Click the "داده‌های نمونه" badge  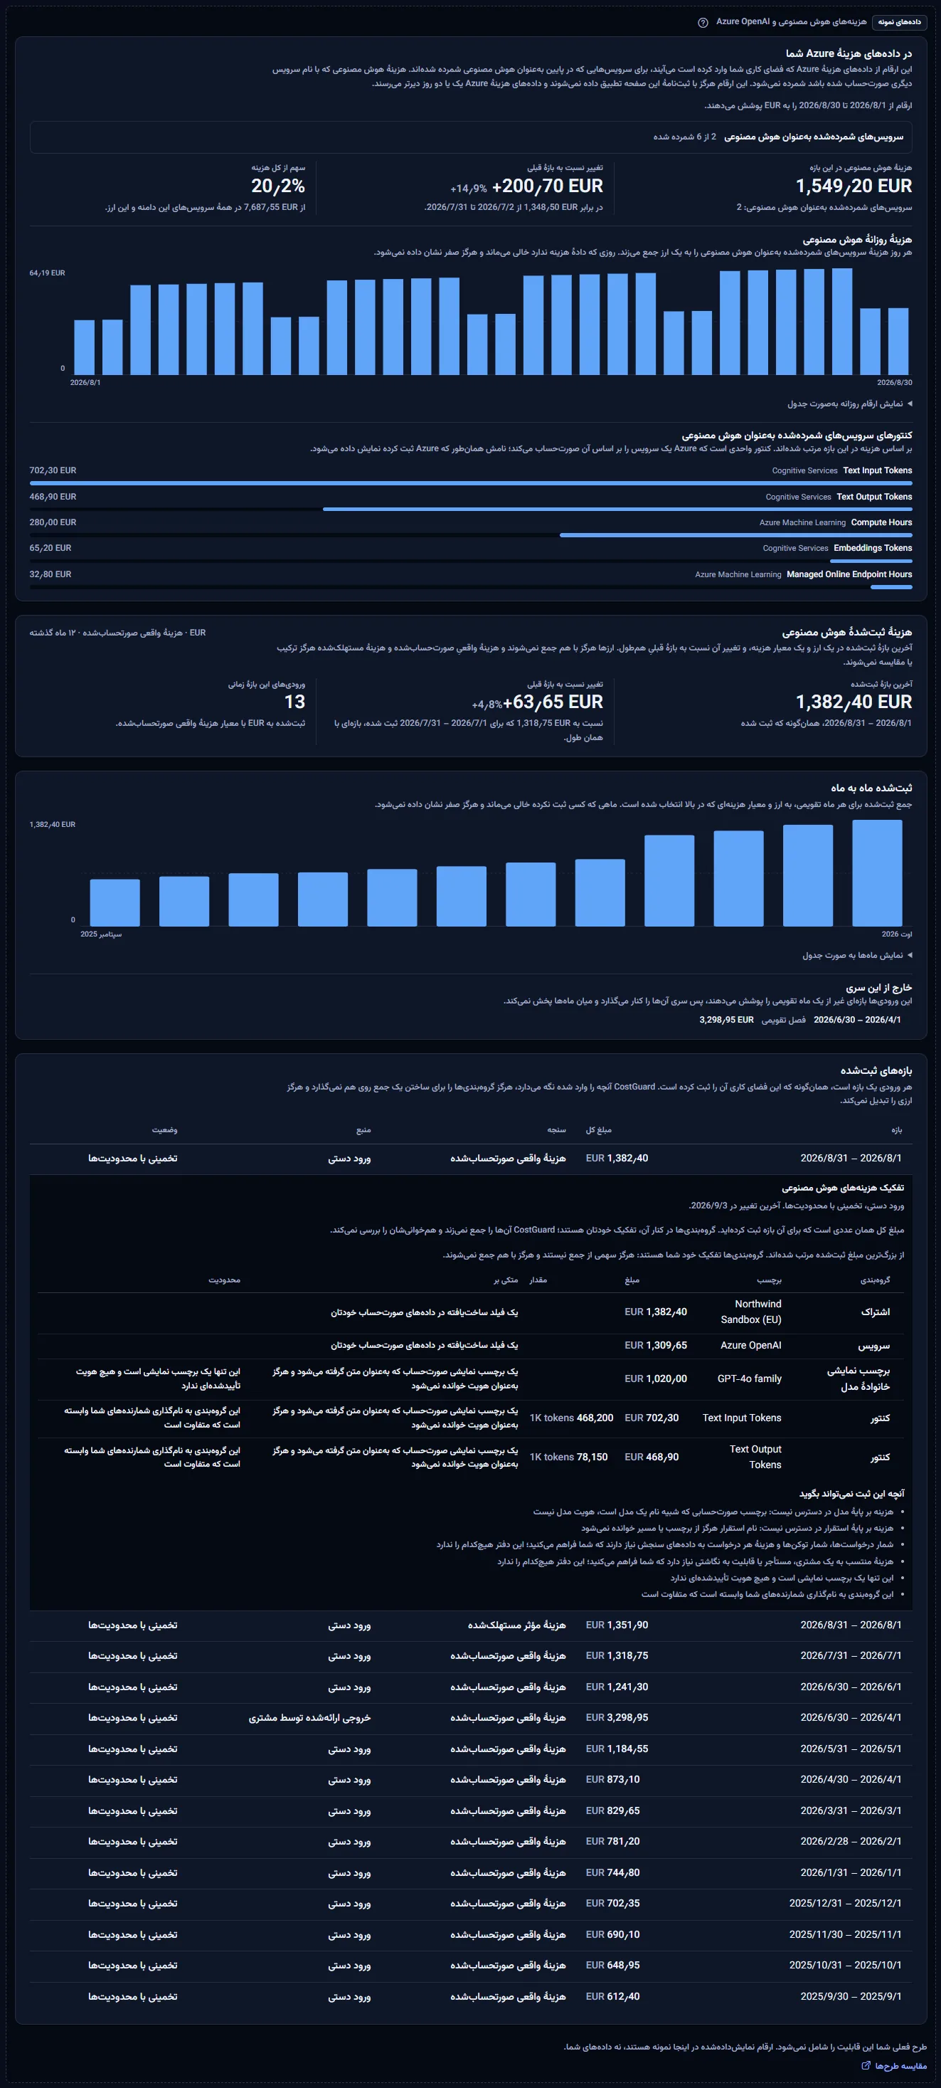pyautogui.click(x=900, y=22)
